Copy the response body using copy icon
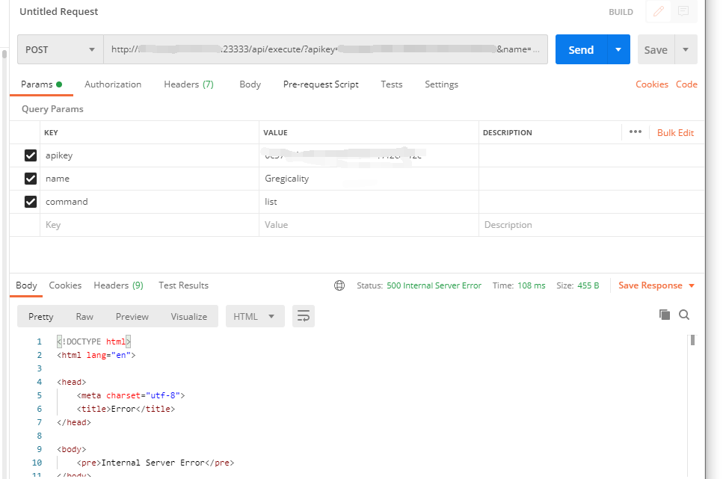Image resolution: width=726 pixels, height=479 pixels. tap(665, 315)
